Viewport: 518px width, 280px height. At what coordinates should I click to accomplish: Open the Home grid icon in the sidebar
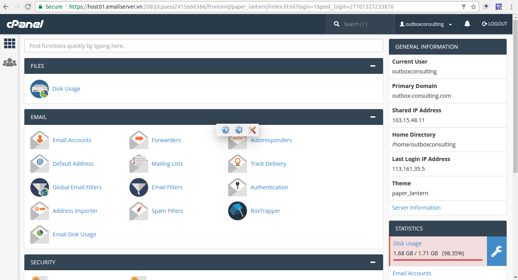click(9, 43)
